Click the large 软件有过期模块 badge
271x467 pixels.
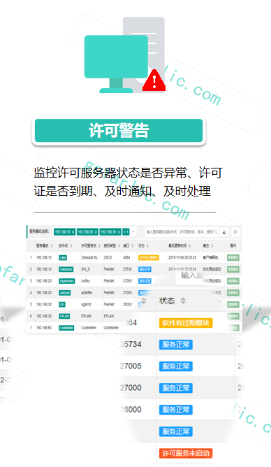[186, 323]
